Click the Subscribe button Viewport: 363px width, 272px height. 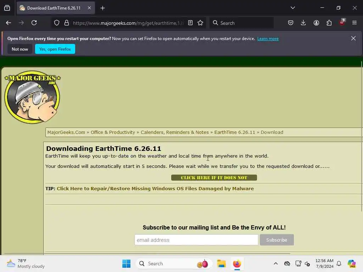277,240
